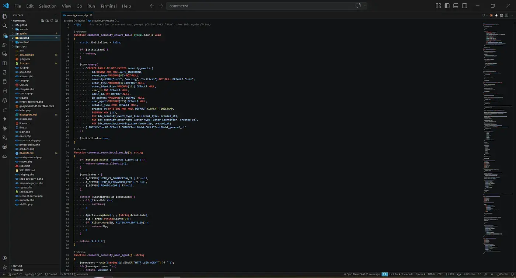This screenshot has width=516, height=278.
Task: Go back with the navigation arrow
Action: [152, 6]
